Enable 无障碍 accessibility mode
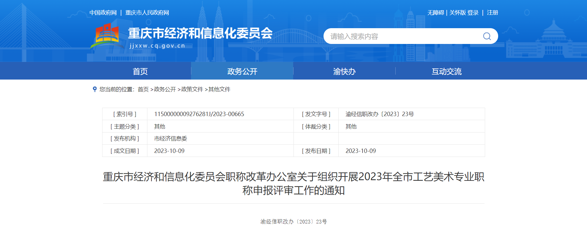587x230 pixels. (x=435, y=13)
